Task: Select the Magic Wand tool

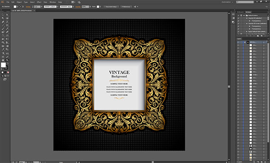Action: pyautogui.click(x=3, y=18)
